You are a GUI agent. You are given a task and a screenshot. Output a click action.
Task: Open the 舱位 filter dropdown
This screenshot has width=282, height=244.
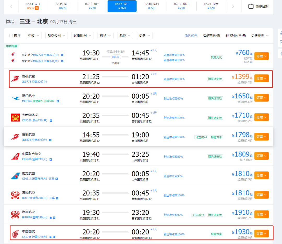[x=125, y=35]
